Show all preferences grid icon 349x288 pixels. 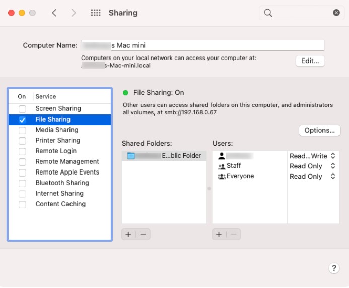pos(96,13)
